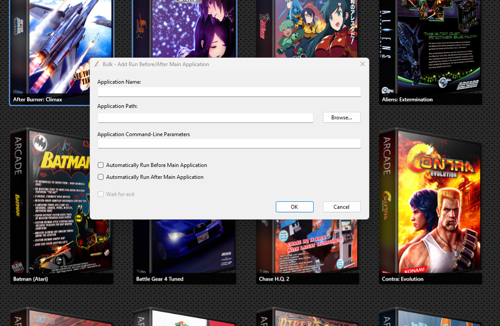Select the Contra: Evolution game box
The height and width of the screenshot is (326, 500).
[x=430, y=206]
